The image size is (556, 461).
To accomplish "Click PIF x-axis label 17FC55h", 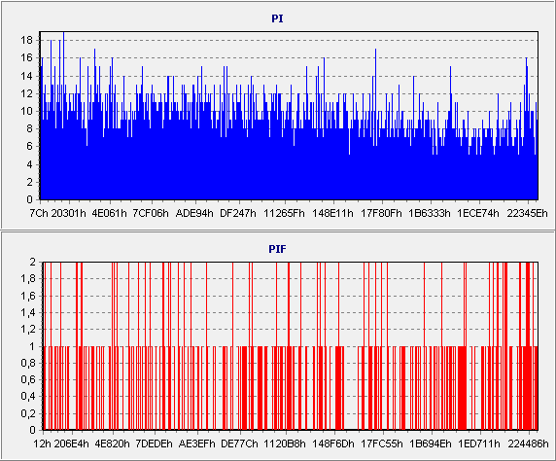I will 382,443.
